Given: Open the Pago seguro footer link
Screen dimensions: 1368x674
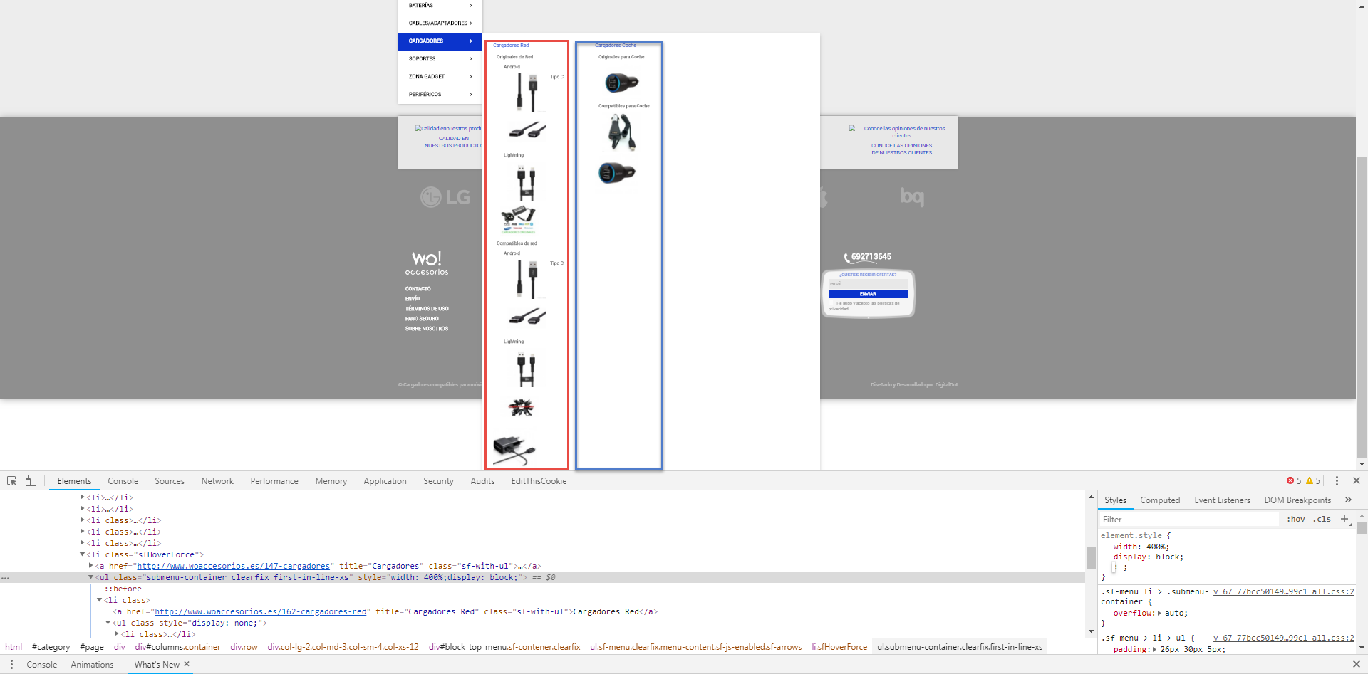Looking at the screenshot, I should click(422, 319).
